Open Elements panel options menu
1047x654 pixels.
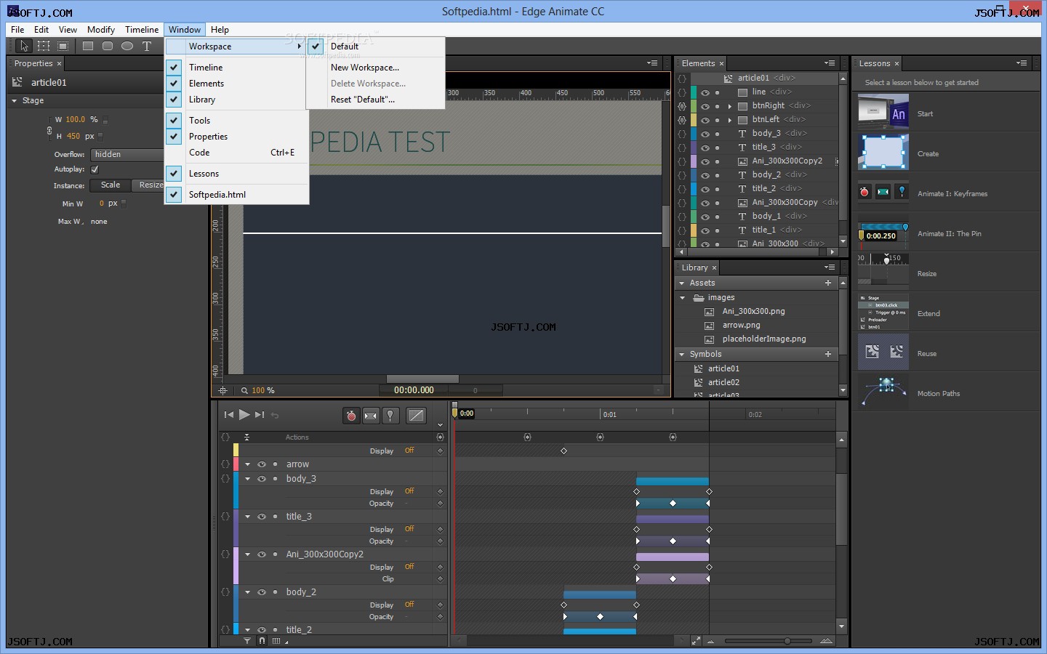point(830,63)
